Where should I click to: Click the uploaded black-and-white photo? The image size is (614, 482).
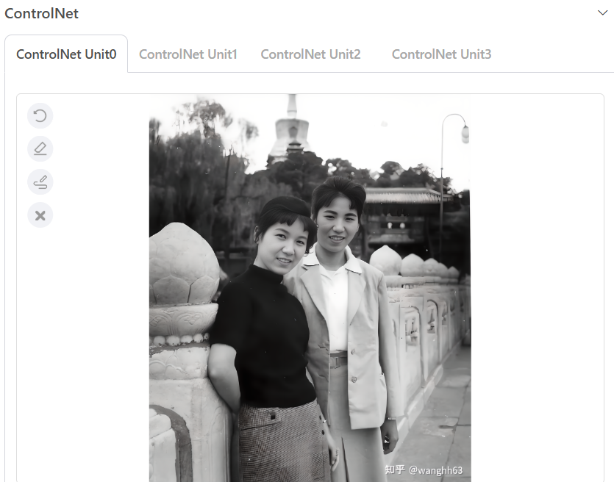pos(310,288)
